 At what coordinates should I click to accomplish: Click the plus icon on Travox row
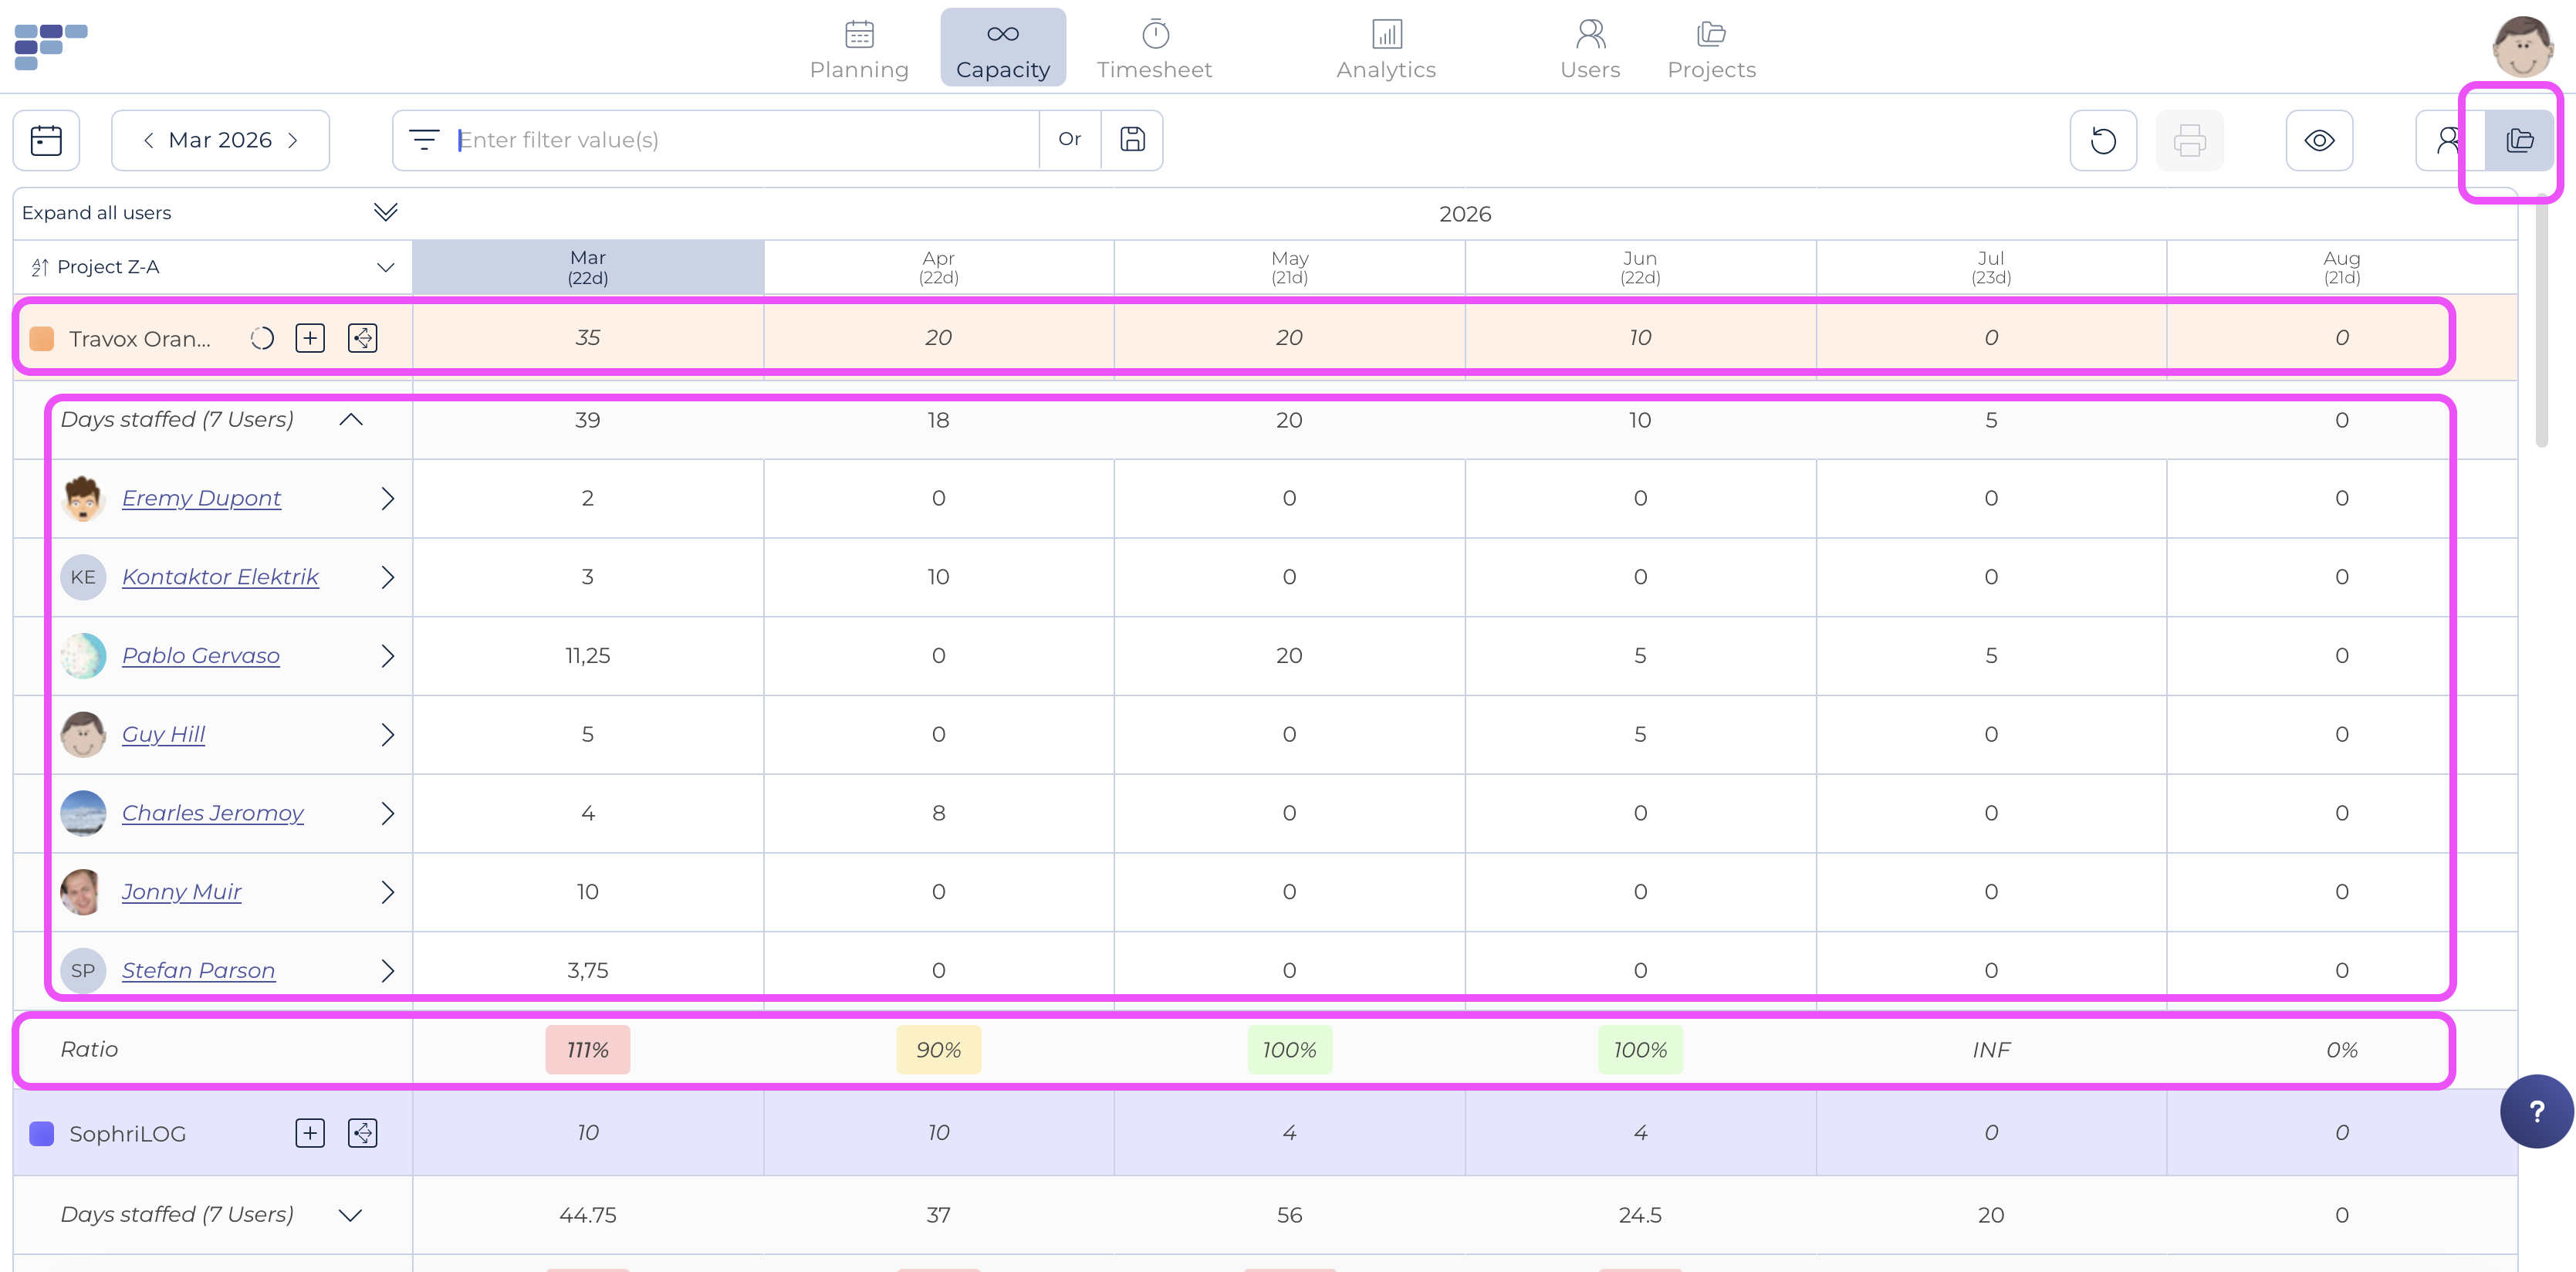(x=310, y=338)
